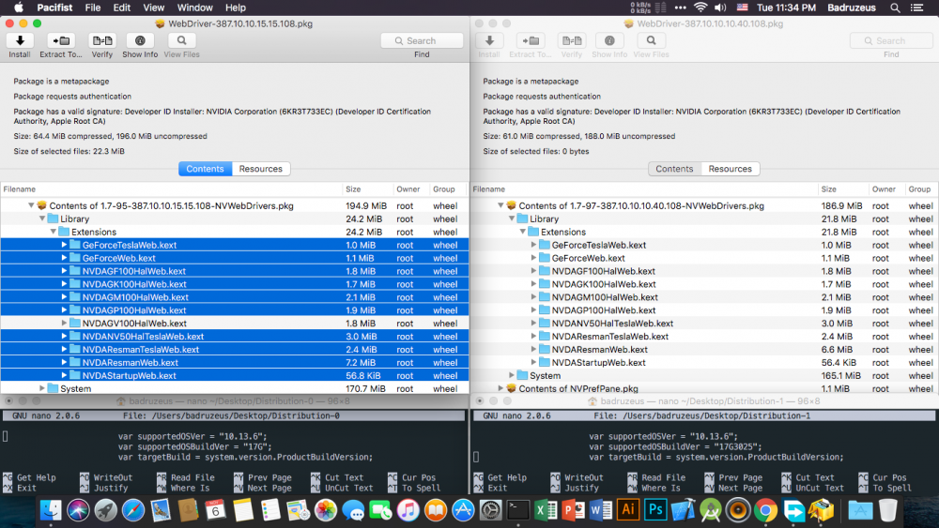Screen dimensions: 939x528
Task: Expand System folder in right window
Action: click(512, 375)
